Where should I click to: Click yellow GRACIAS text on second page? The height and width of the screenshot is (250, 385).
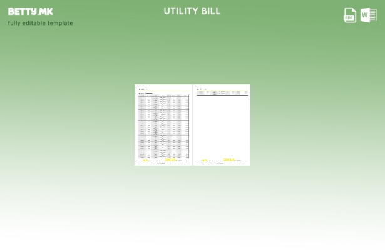(x=229, y=160)
